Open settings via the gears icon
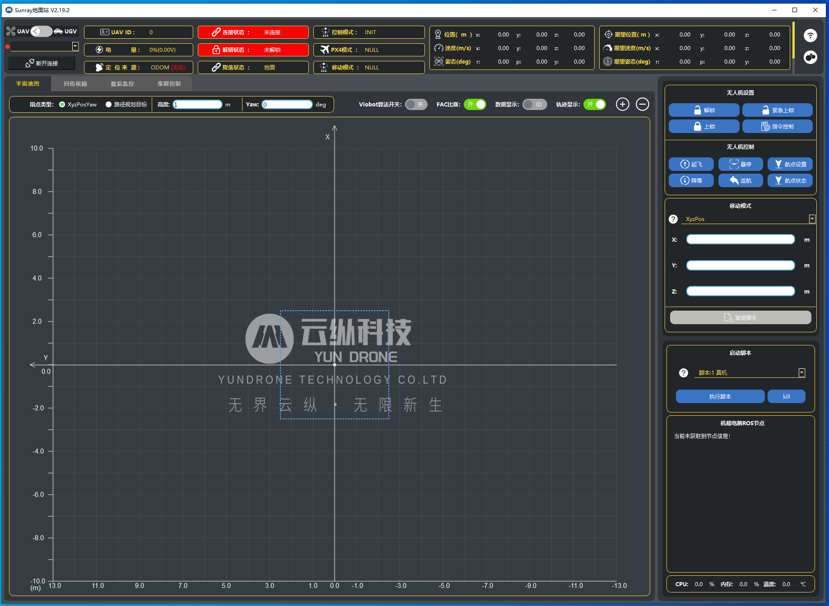This screenshot has height=606, width=829. [810, 57]
